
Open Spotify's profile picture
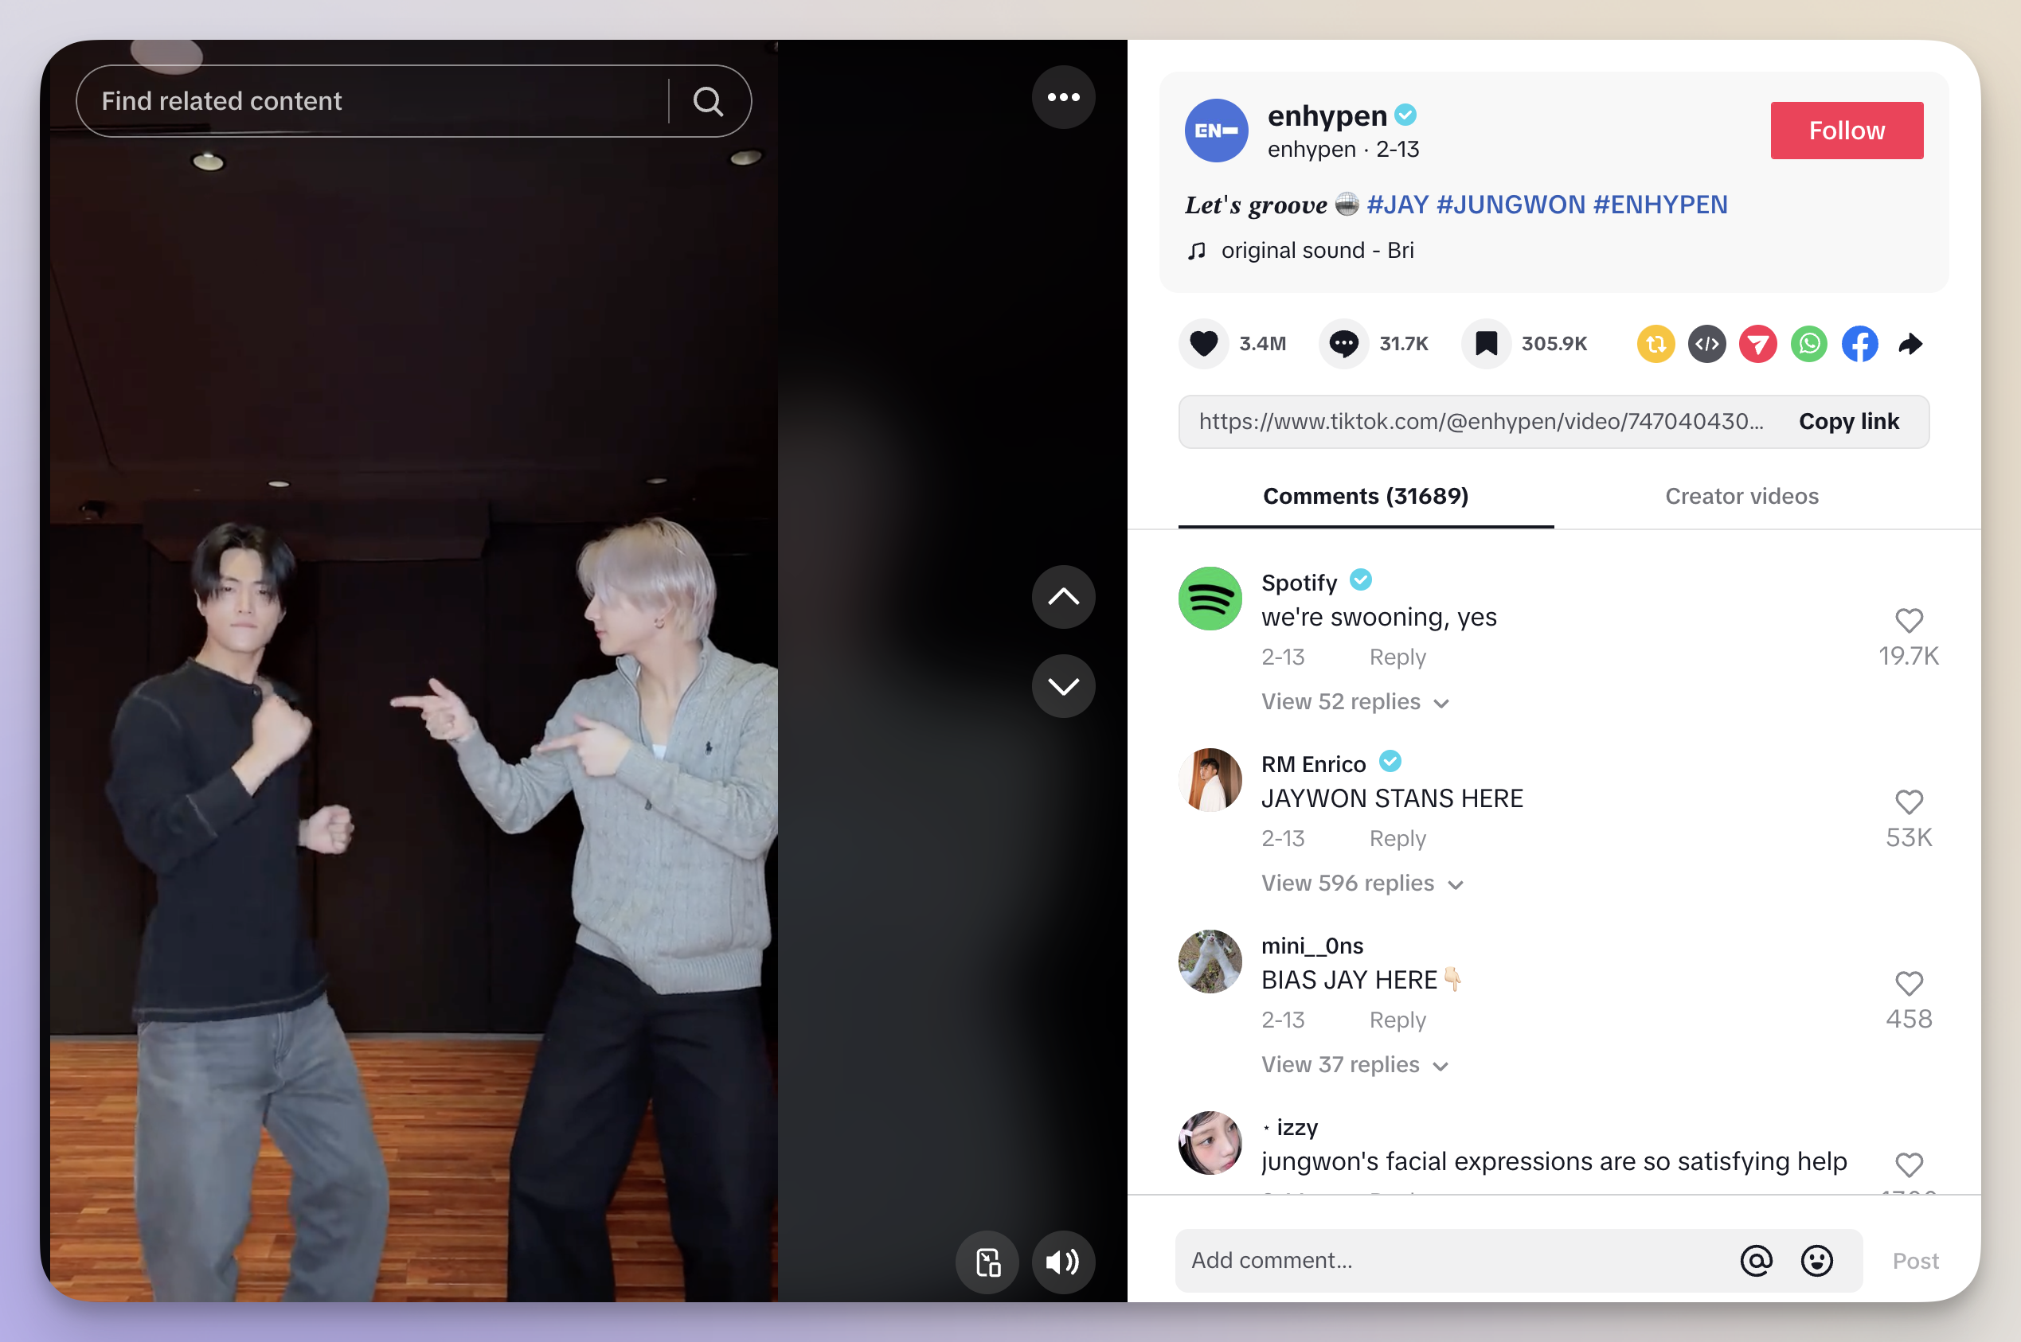click(1210, 599)
